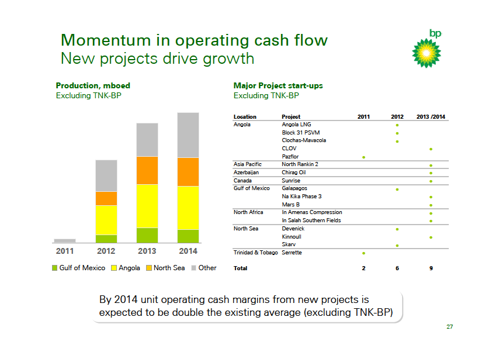Click the 'New projects drive growth' subtitle

tap(158, 58)
